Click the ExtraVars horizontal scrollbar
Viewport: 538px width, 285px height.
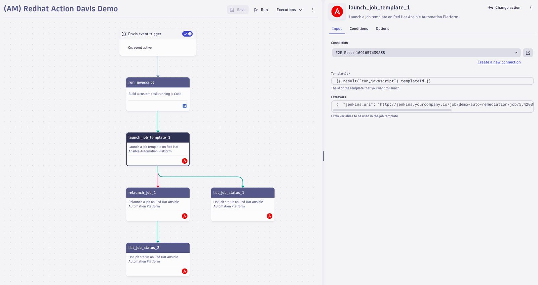click(x=392, y=110)
